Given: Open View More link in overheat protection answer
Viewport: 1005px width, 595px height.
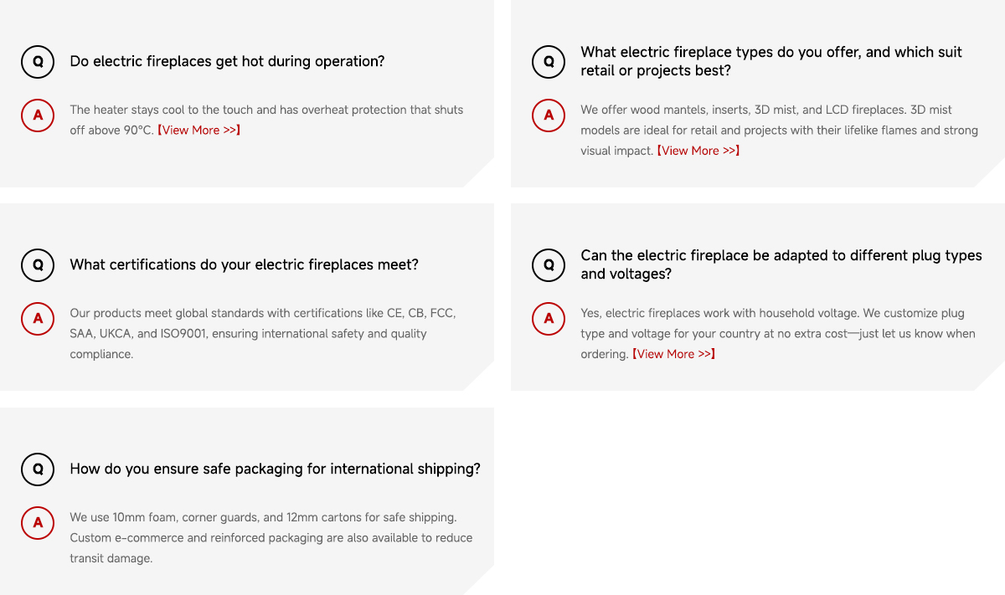Looking at the screenshot, I should (199, 130).
